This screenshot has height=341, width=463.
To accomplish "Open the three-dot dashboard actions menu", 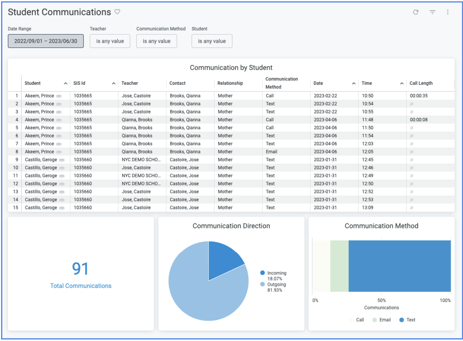I will 448,12.
